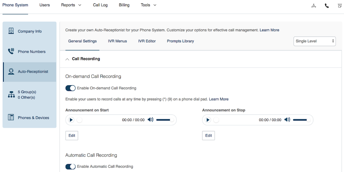This screenshot has width=344, height=172.
Task: Click the On-demand Call Recording heading
Action: point(93,76)
